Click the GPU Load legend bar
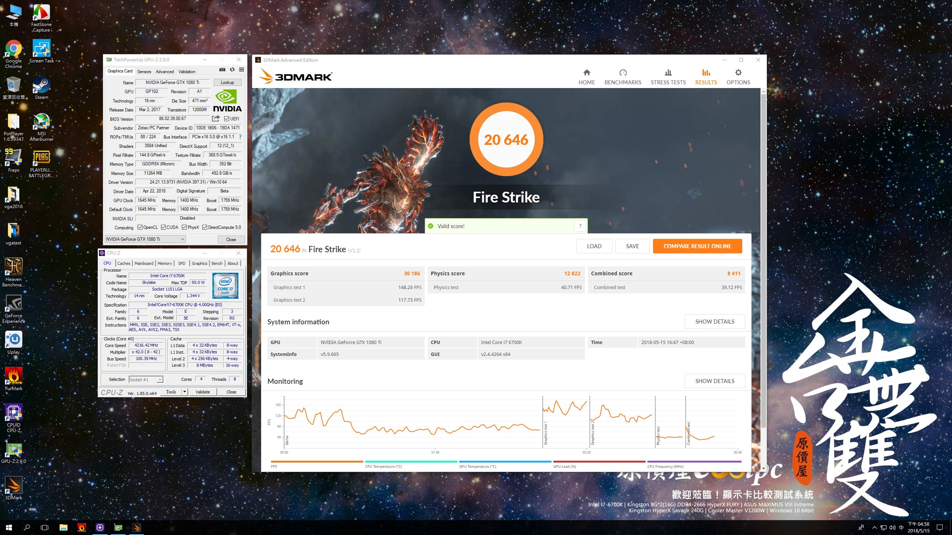This screenshot has height=535, width=952. point(599,461)
